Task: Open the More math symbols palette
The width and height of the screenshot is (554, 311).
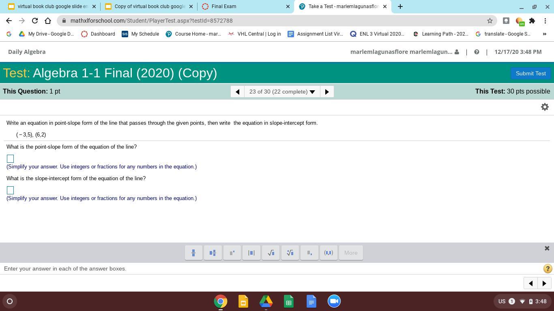Action: pos(351,253)
